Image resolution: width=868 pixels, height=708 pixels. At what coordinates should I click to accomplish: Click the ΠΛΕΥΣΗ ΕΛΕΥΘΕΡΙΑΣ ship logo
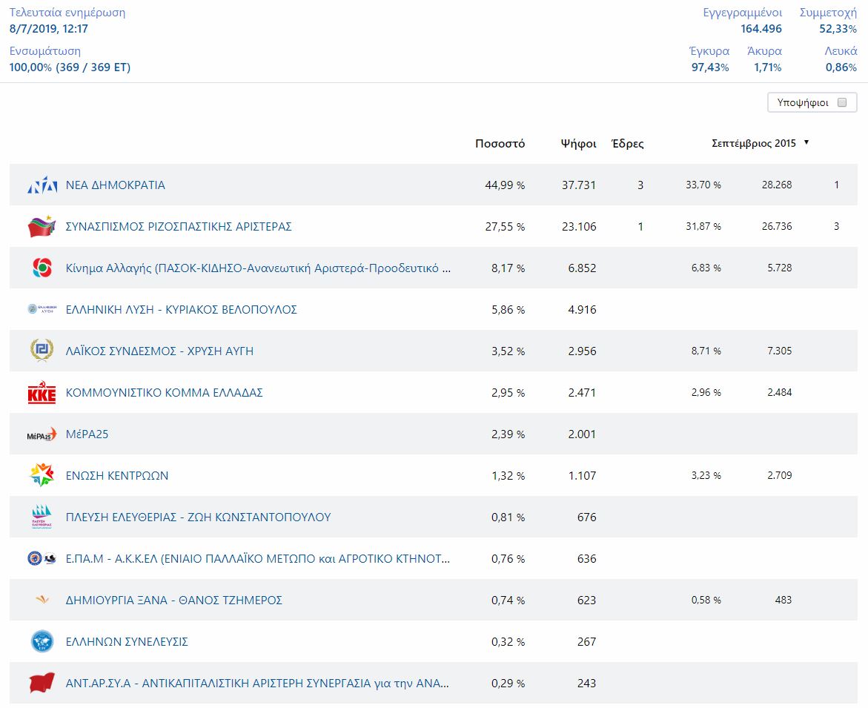[42, 517]
